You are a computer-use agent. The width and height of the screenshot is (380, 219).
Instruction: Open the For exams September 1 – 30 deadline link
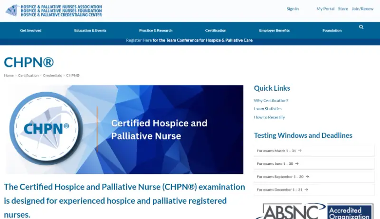(314, 177)
